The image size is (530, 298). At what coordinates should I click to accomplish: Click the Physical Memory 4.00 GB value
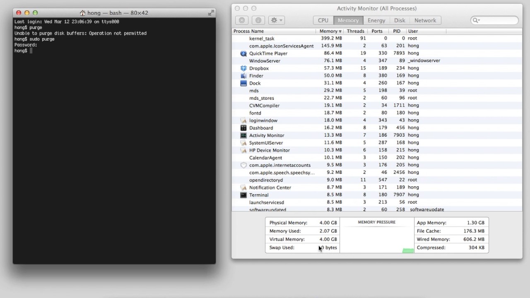pyautogui.click(x=328, y=223)
